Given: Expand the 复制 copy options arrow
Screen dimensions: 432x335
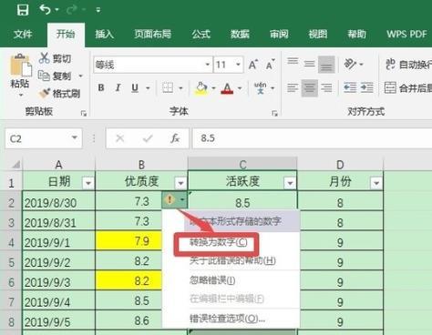Looking at the screenshot, I should pyautogui.click(x=80, y=76).
